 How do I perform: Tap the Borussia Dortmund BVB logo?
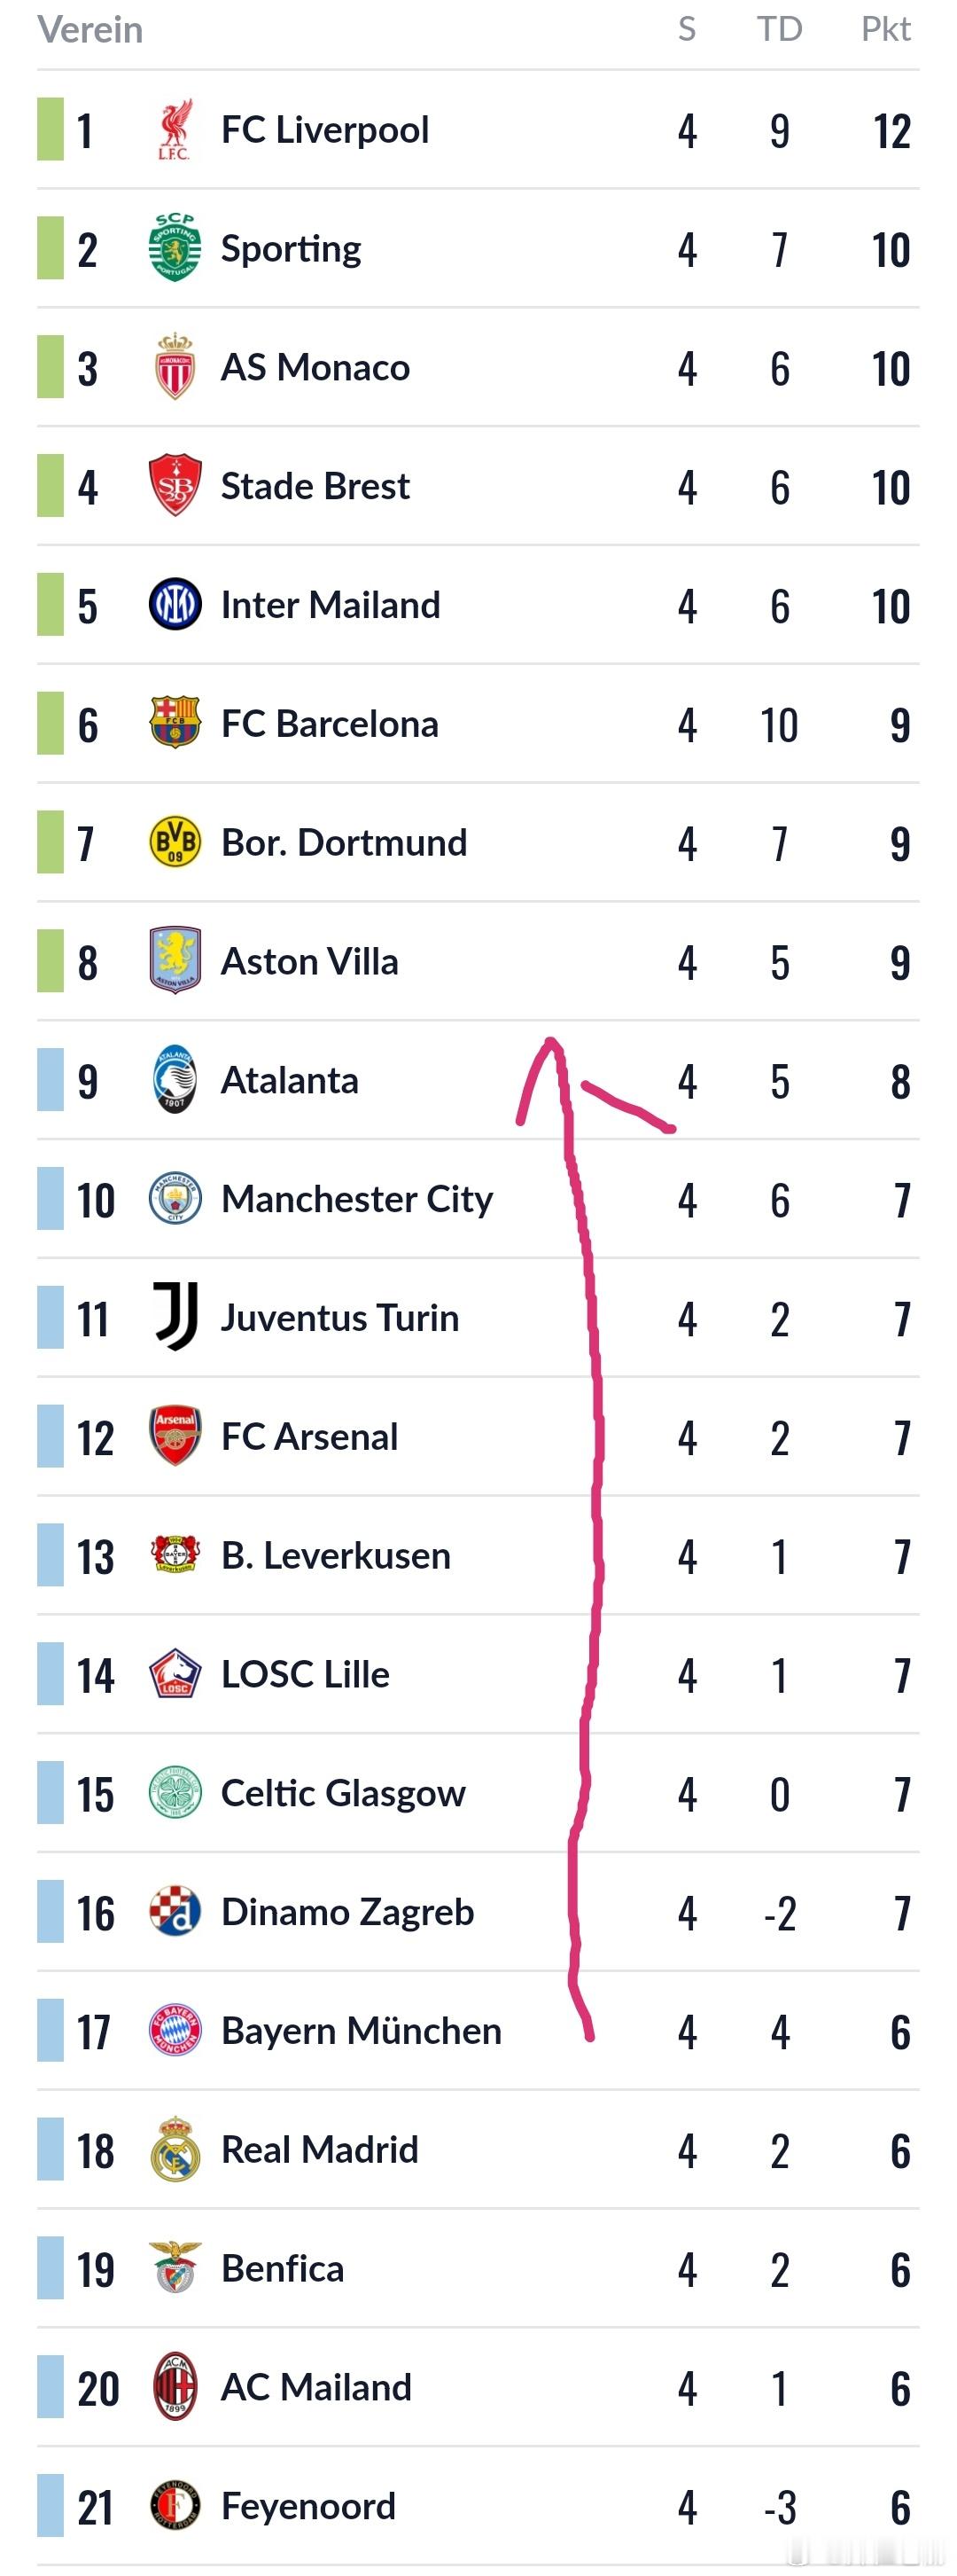click(175, 842)
